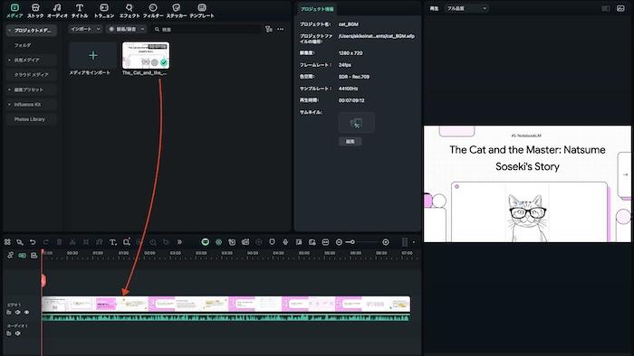Image resolution: width=634 pixels, height=356 pixels.
Task: Click the media filter/sort icon
Action: pos(269,29)
